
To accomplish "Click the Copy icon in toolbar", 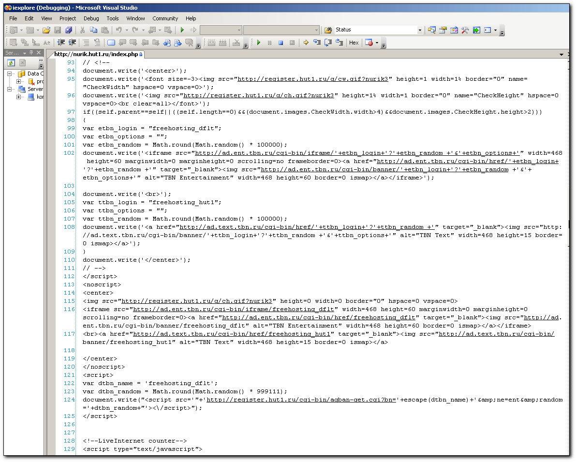I will pyautogui.click(x=94, y=30).
